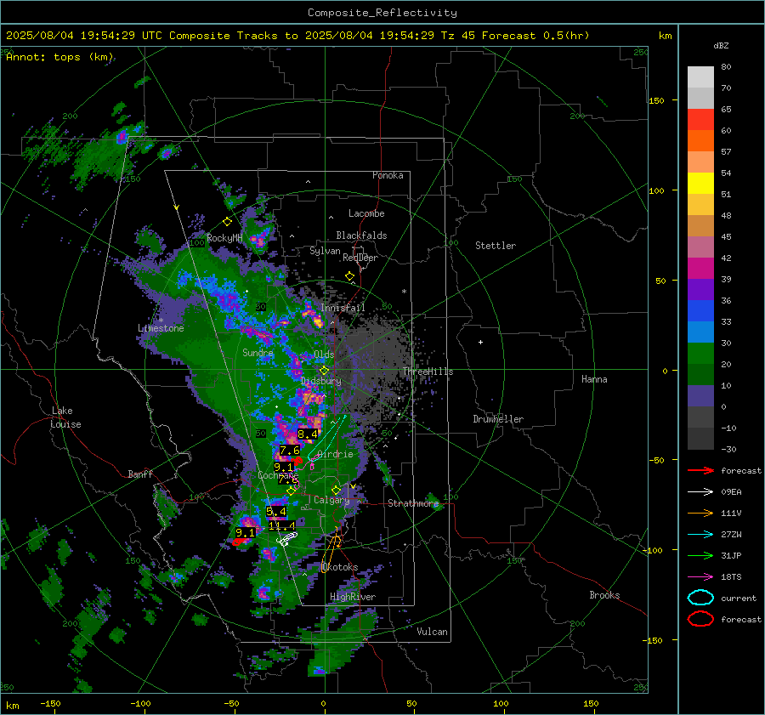
Task: Click the Vulcan town label
Action: tap(433, 632)
